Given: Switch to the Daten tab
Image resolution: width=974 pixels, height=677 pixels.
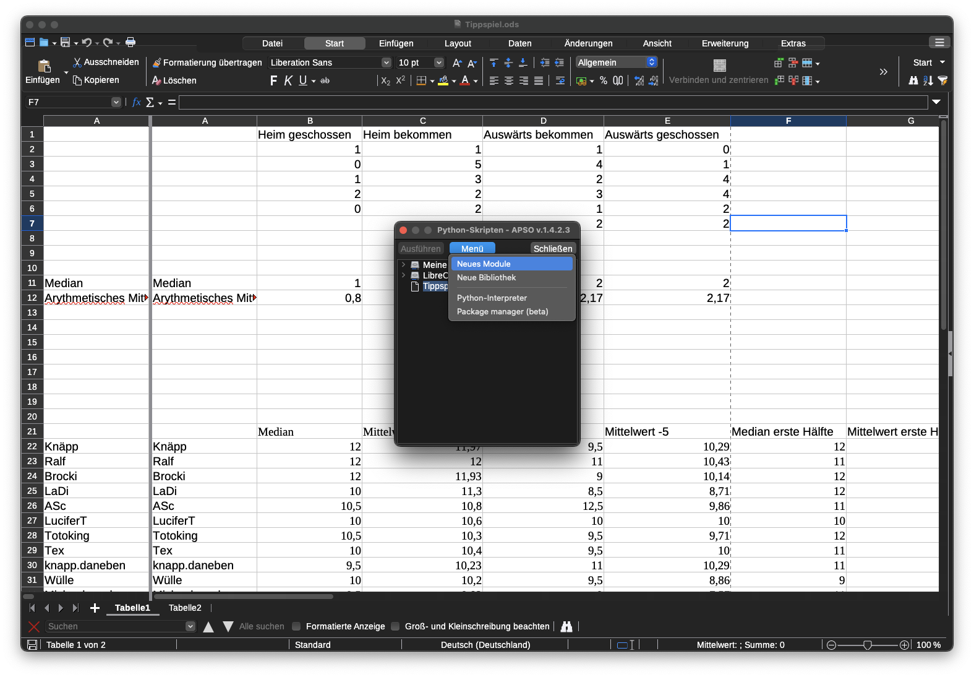Looking at the screenshot, I should pyautogui.click(x=519, y=43).
